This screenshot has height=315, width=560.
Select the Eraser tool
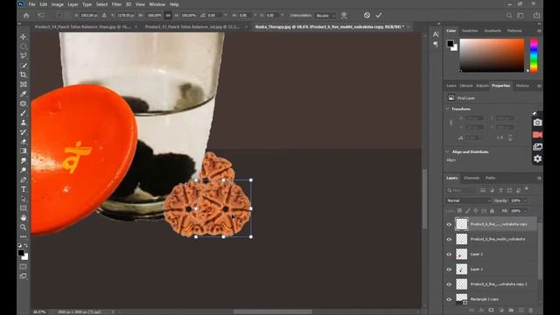[24, 142]
